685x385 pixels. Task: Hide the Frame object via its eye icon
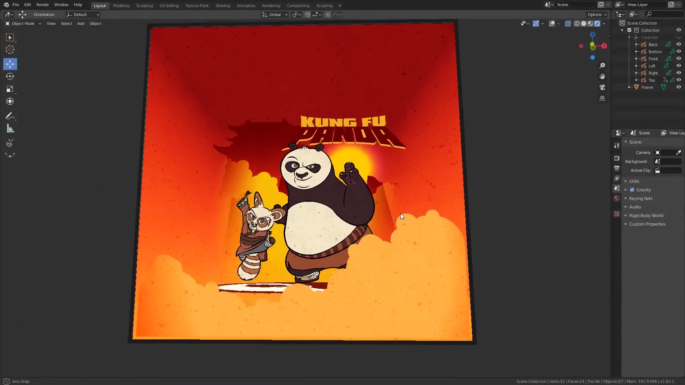click(x=679, y=87)
